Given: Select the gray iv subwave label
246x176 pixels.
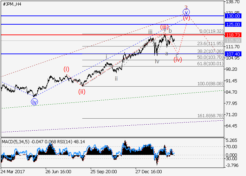Looking at the screenshot, I should pos(157,61).
